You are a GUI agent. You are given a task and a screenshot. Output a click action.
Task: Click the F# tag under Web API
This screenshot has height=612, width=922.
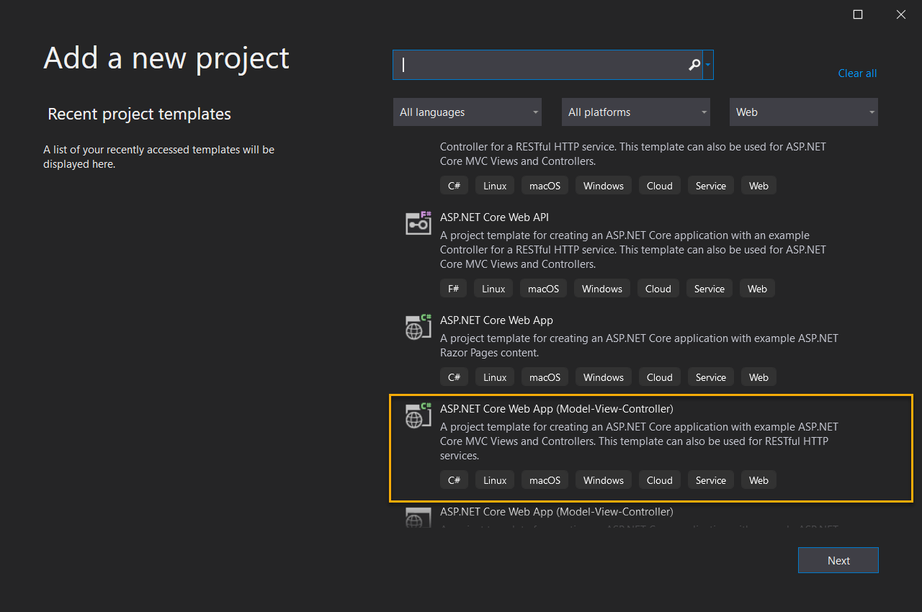453,289
